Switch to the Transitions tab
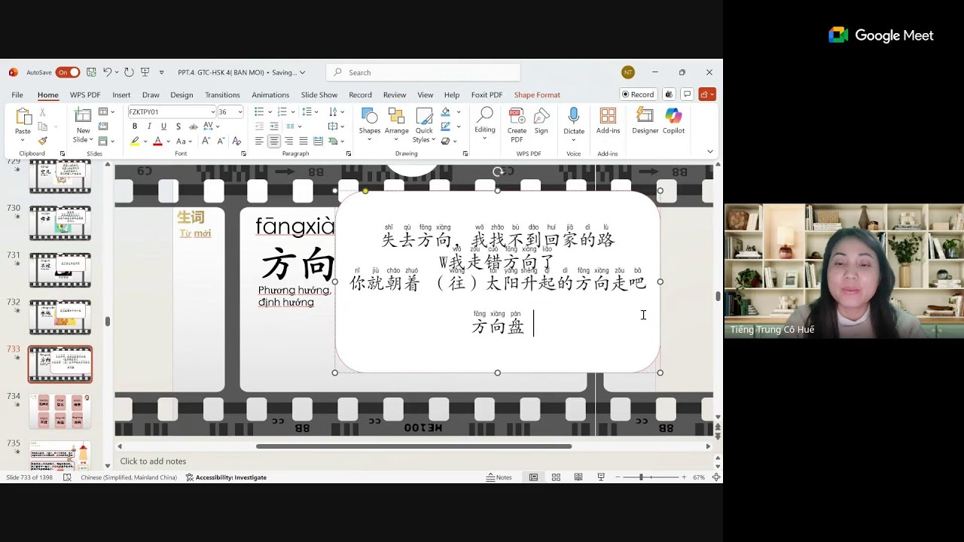The image size is (964, 542). (x=222, y=95)
